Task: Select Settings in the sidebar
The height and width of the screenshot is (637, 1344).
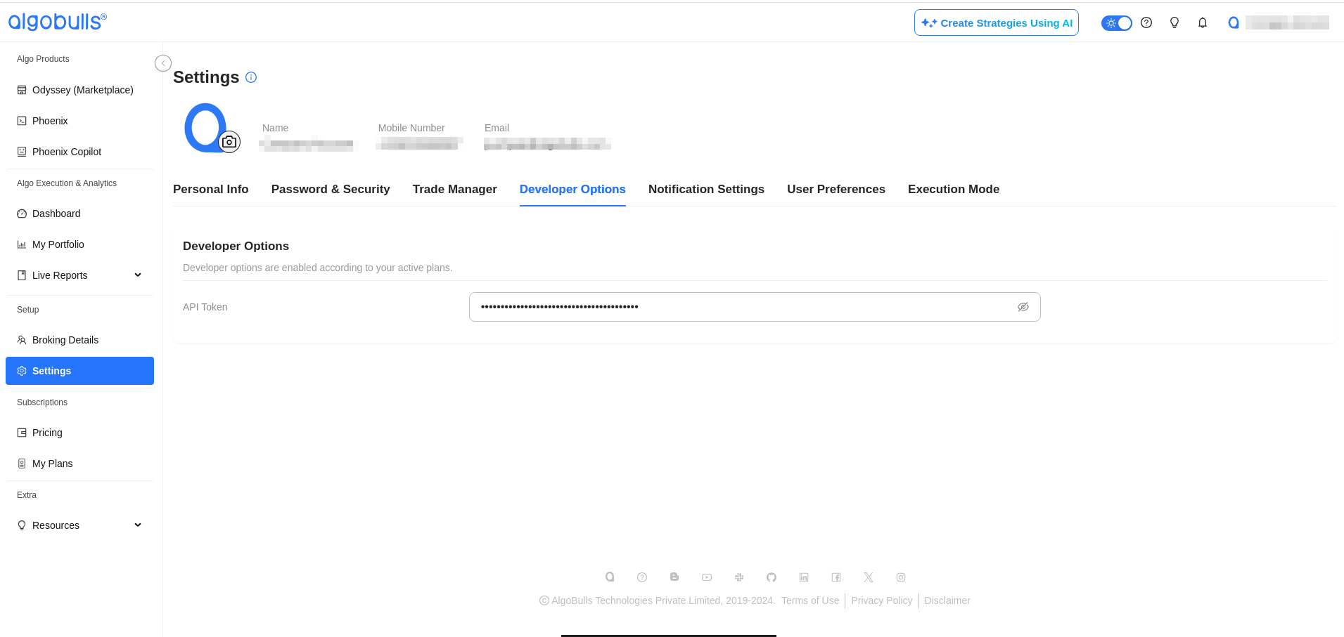Action: [x=79, y=371]
